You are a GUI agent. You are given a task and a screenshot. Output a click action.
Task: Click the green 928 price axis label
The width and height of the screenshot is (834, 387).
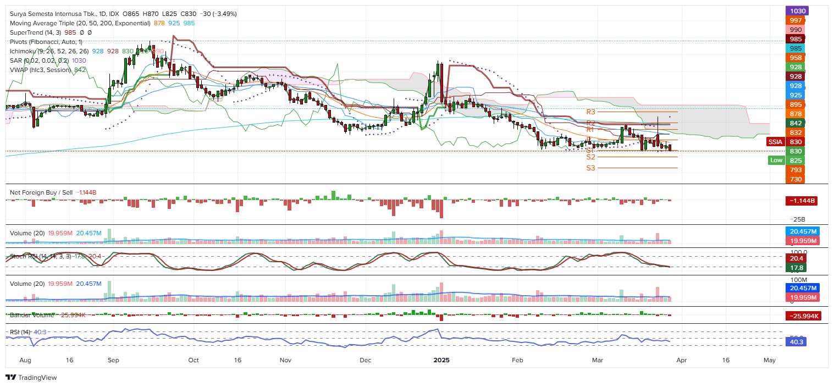(796, 67)
